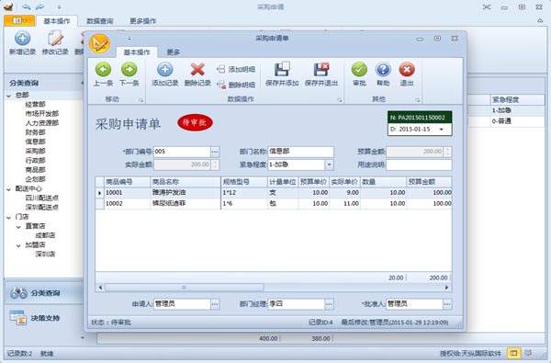The width and height of the screenshot is (551, 363).
Task: Expand 移动 group launcher arrow
Action: point(141,100)
